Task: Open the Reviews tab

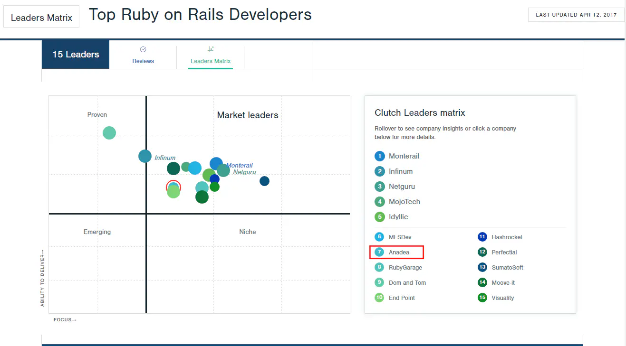Action: coord(143,61)
